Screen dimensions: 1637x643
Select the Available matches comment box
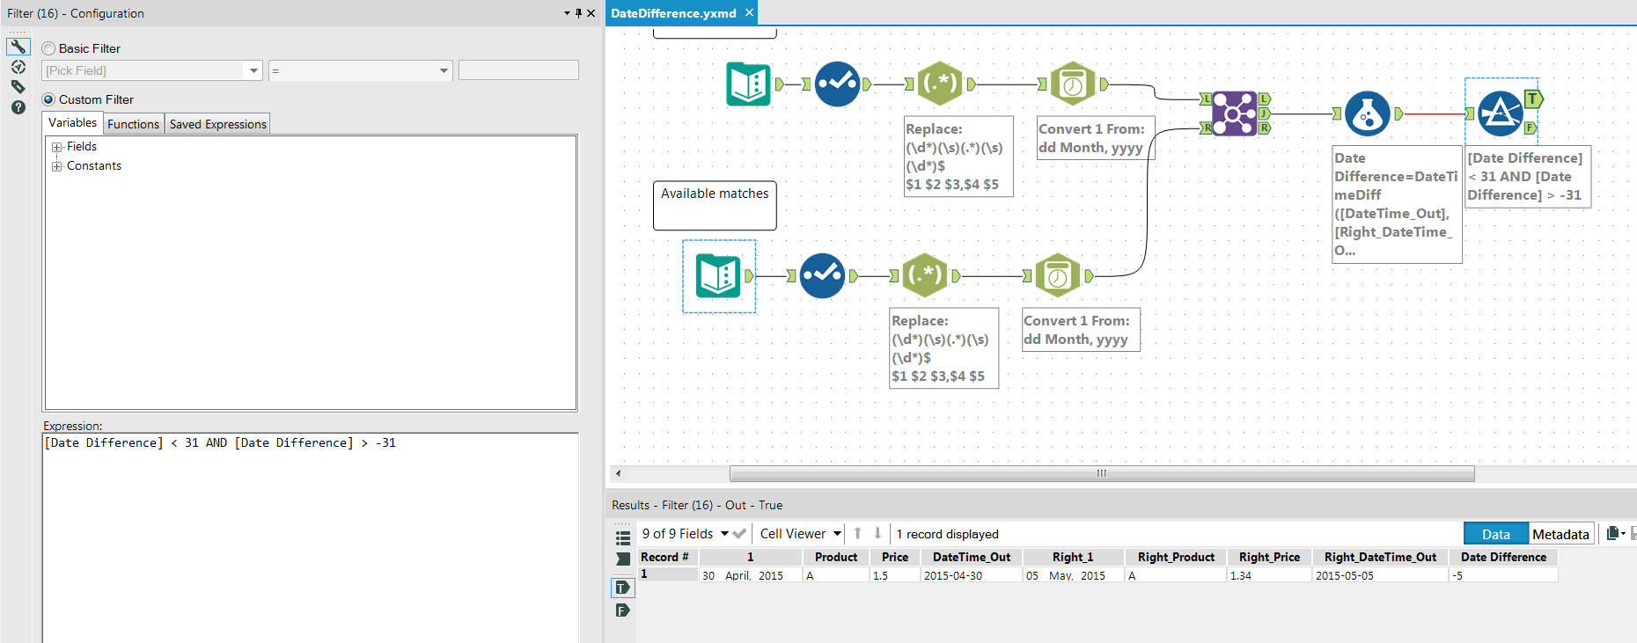point(715,205)
